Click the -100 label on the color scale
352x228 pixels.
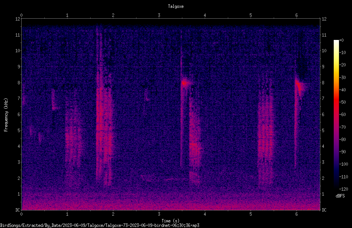[343, 164]
